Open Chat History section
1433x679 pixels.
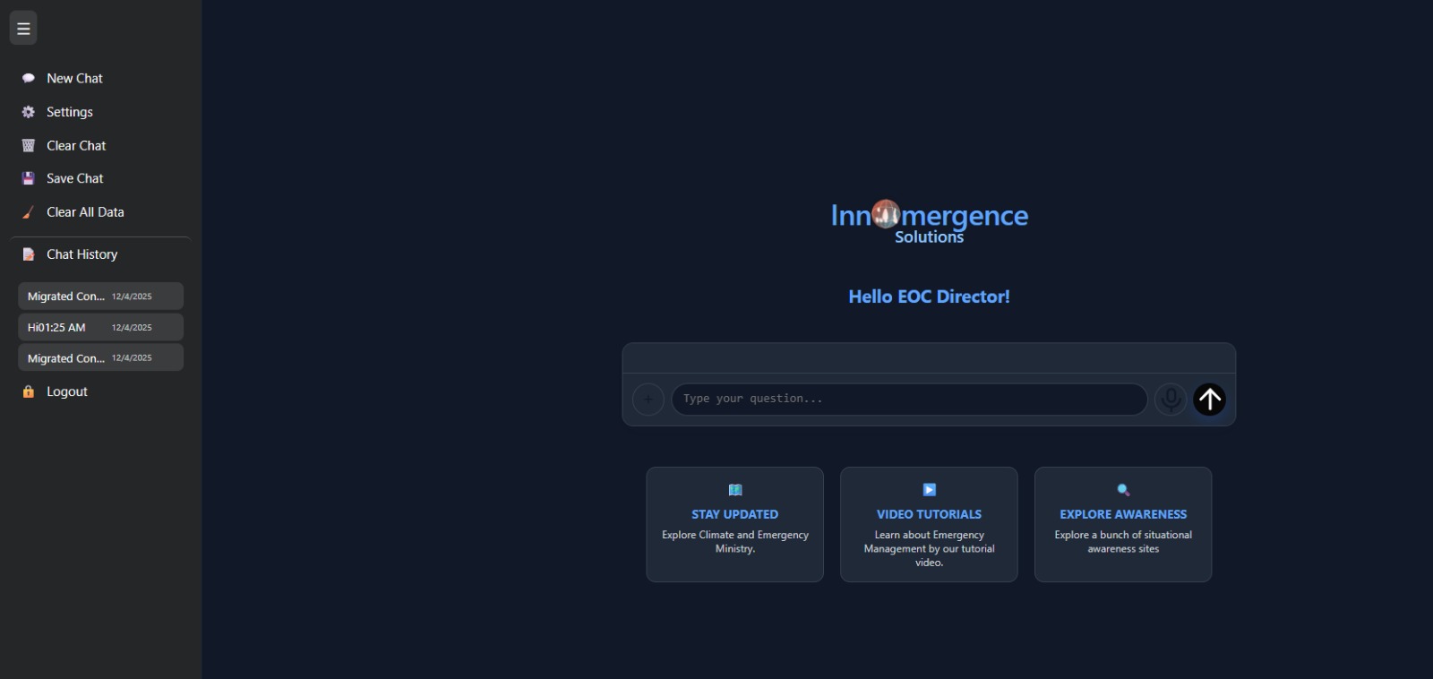pyautogui.click(x=82, y=254)
